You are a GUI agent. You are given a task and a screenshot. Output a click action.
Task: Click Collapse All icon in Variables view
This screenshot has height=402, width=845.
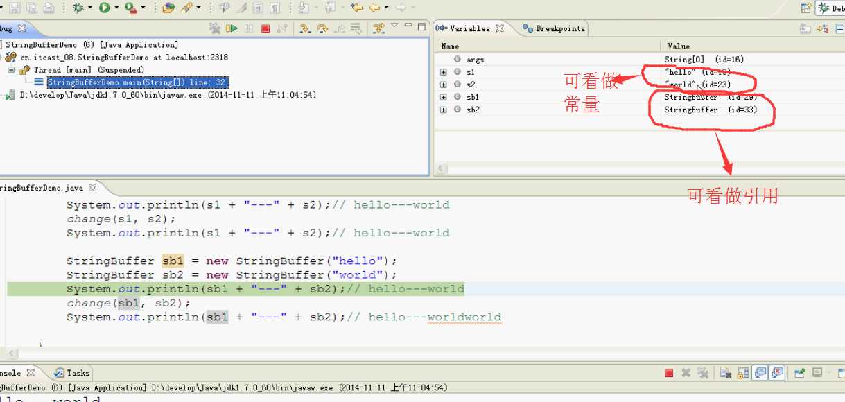coord(839,28)
